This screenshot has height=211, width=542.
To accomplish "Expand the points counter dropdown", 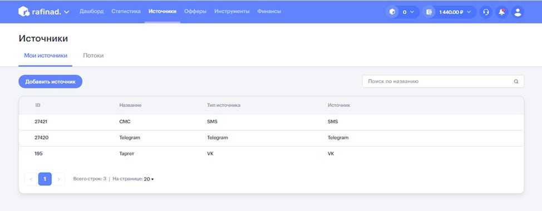I will pyautogui.click(x=412, y=12).
